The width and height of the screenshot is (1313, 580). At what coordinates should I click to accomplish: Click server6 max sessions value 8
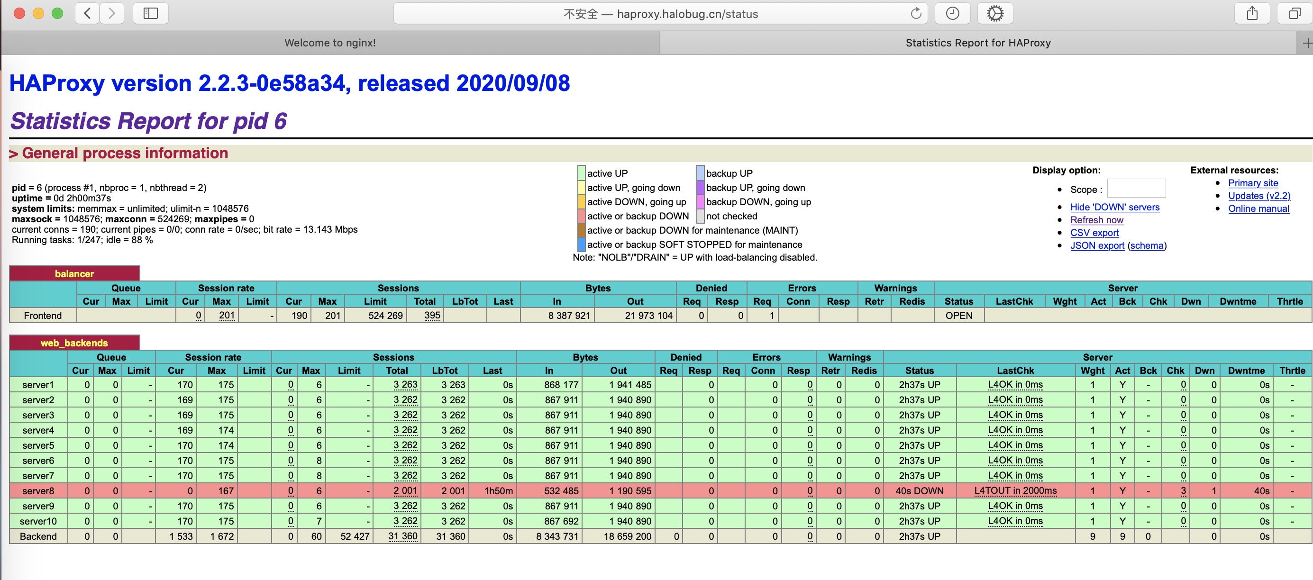point(319,461)
